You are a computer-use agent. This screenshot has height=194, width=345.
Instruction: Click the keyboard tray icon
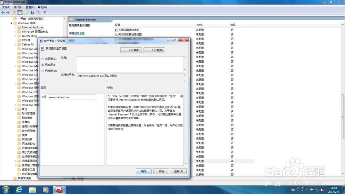(293, 190)
